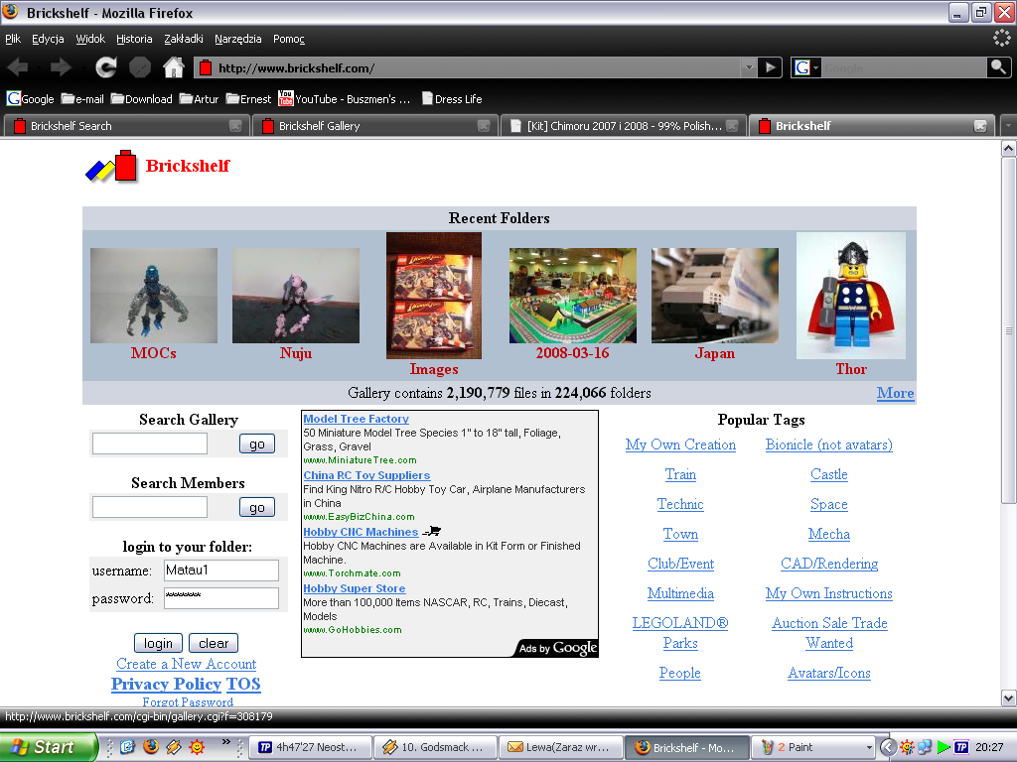Open the Google bookmark
Viewport: 1017px width, 762px height.
coord(31,99)
